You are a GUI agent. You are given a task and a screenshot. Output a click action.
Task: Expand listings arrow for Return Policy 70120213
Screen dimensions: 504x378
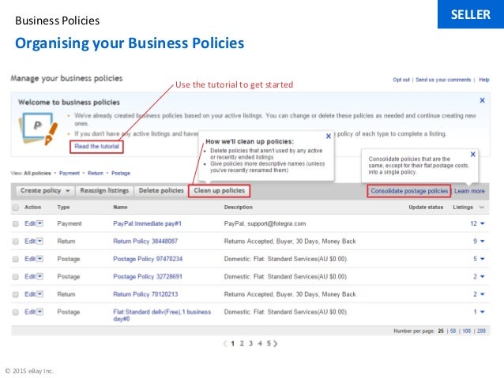482,294
